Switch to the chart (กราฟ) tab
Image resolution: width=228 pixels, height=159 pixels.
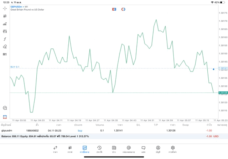(70, 149)
